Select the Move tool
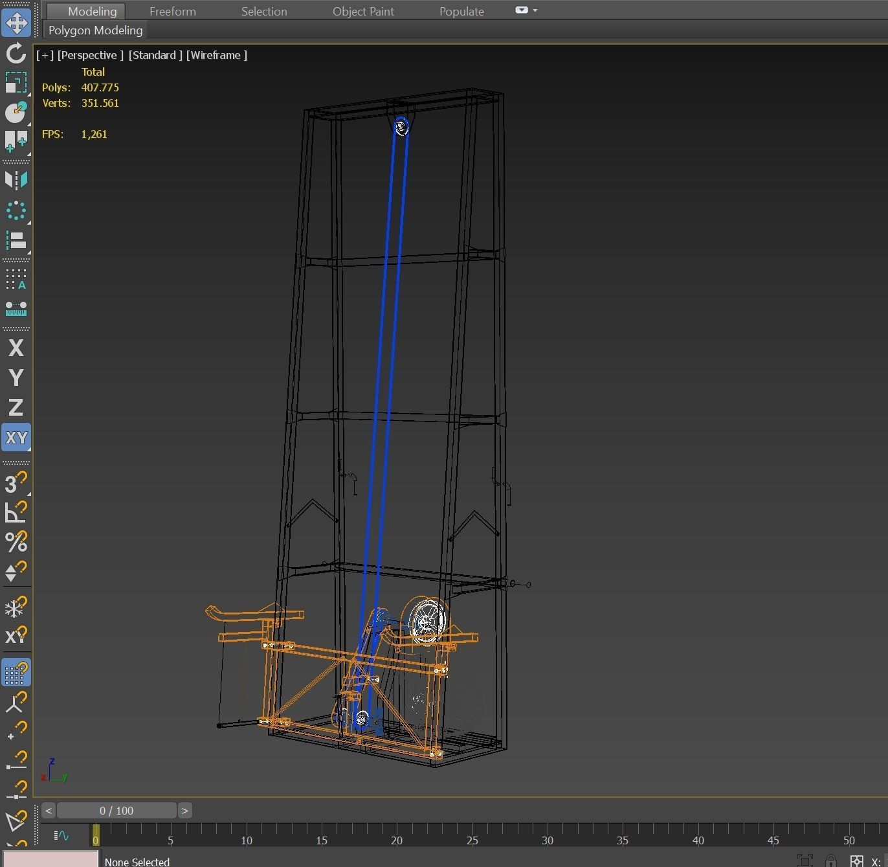Viewport: 888px width, 867px height. tap(16, 23)
